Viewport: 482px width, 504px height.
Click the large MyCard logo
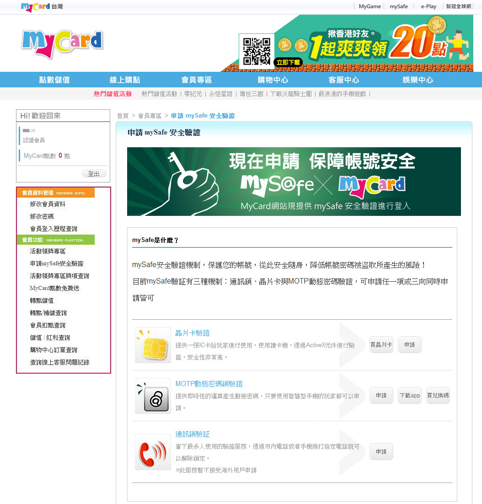[63, 44]
